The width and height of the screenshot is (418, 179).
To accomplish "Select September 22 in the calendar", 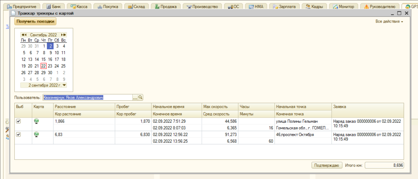I will pos(43,66).
